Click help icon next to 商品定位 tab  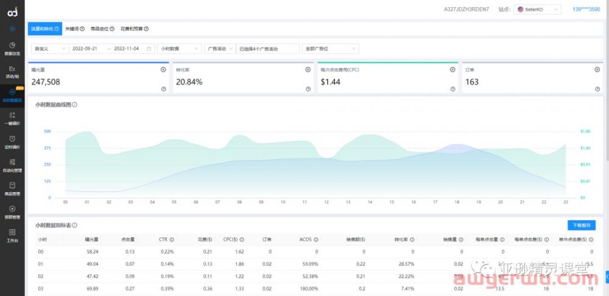coord(112,29)
